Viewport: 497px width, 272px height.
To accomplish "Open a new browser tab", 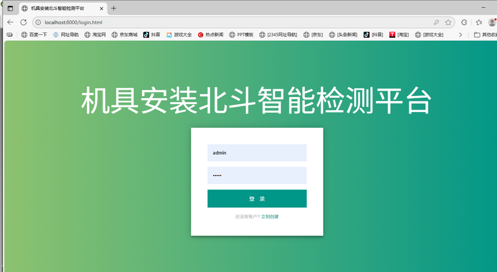I will pos(114,9).
